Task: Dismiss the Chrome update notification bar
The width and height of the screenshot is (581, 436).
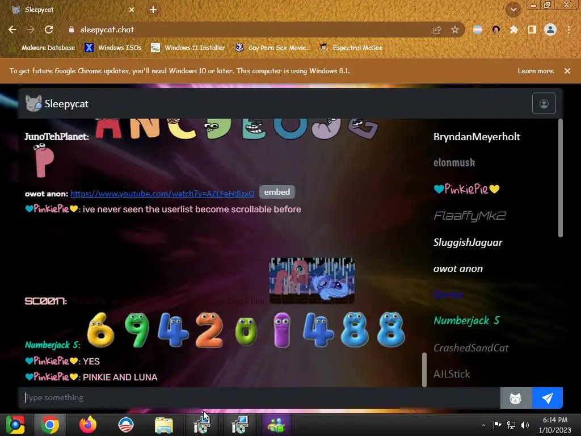Action: pyautogui.click(x=567, y=71)
